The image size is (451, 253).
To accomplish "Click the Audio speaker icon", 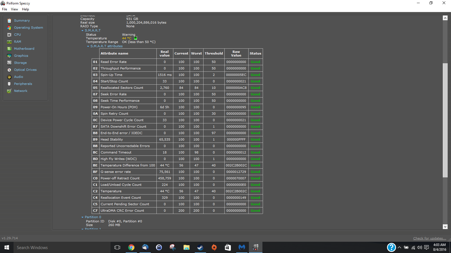I will [x=9, y=77].
